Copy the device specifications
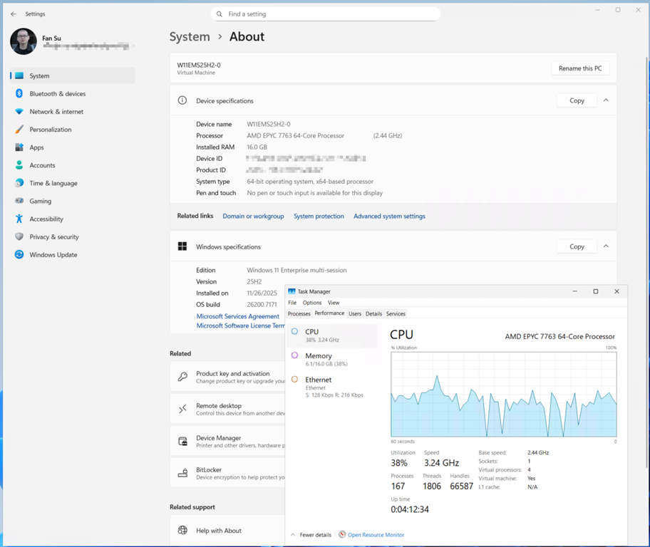This screenshot has height=547, width=650. coord(577,100)
